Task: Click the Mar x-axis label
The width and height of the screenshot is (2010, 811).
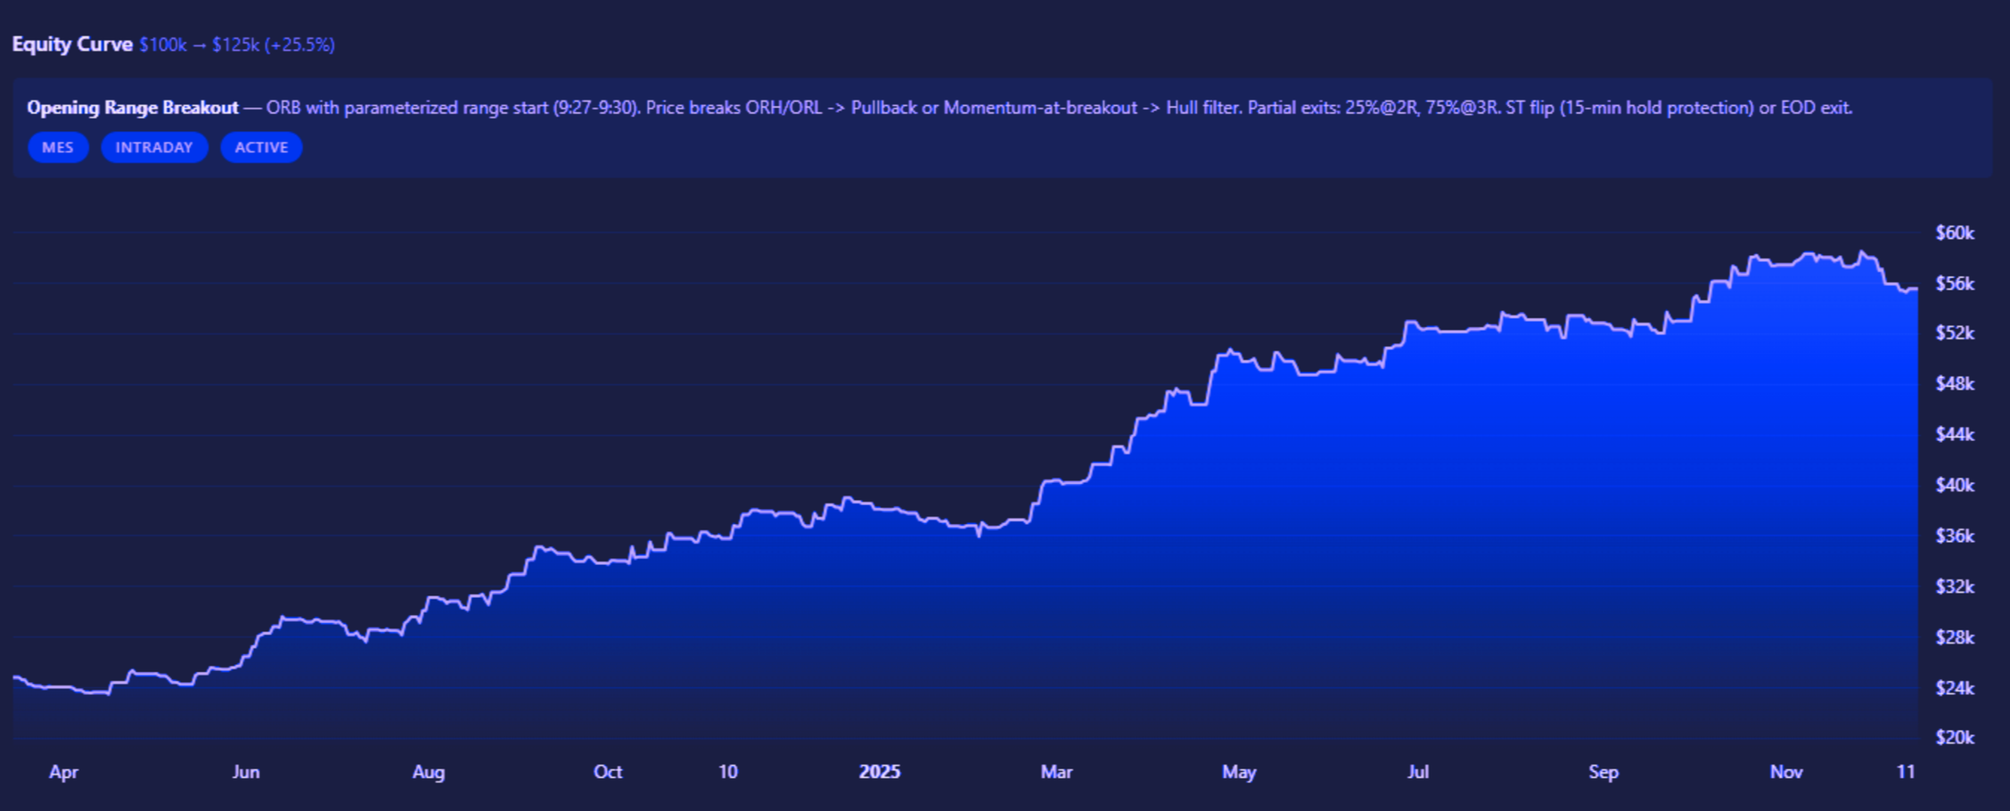Action: pos(1056,772)
